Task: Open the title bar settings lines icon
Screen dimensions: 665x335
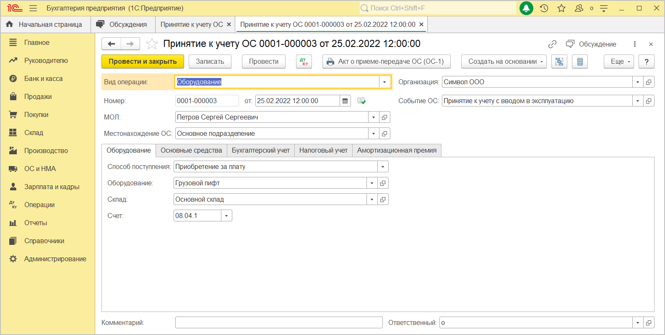Action: click(x=604, y=8)
